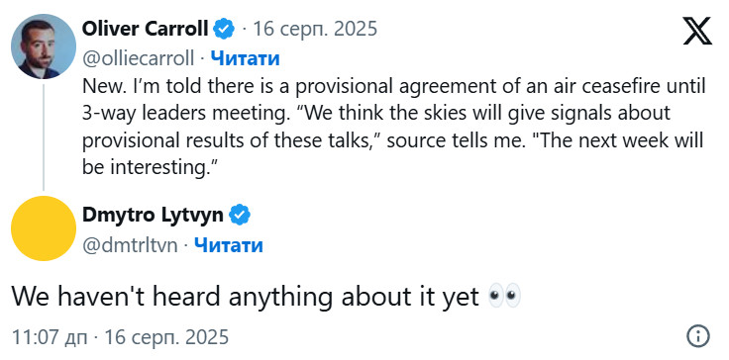Click the eyes emoji in the reply

(x=504, y=297)
